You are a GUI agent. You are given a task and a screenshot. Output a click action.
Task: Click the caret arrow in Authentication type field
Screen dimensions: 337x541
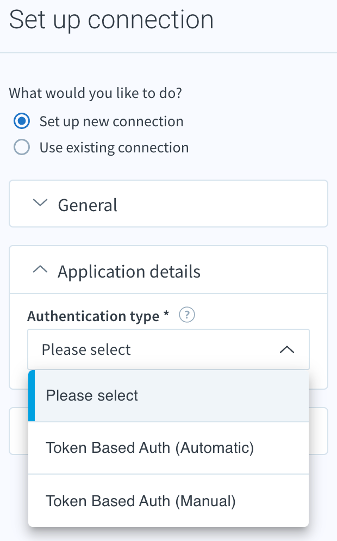[286, 349]
